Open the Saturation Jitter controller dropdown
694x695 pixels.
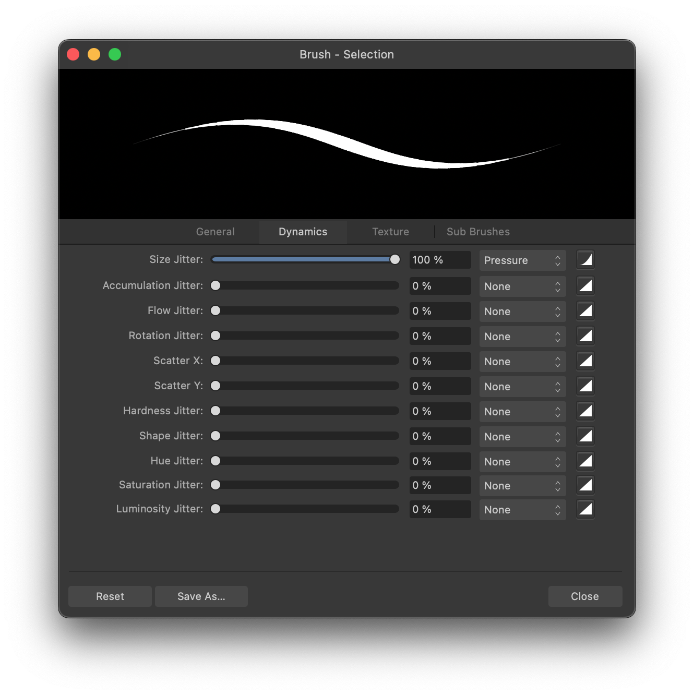click(x=522, y=486)
